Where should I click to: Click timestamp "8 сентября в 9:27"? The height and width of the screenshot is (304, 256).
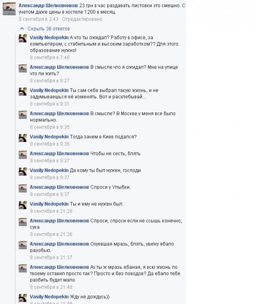(x=50, y=81)
